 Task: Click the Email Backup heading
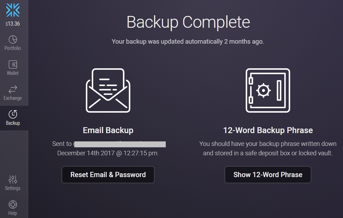108,130
